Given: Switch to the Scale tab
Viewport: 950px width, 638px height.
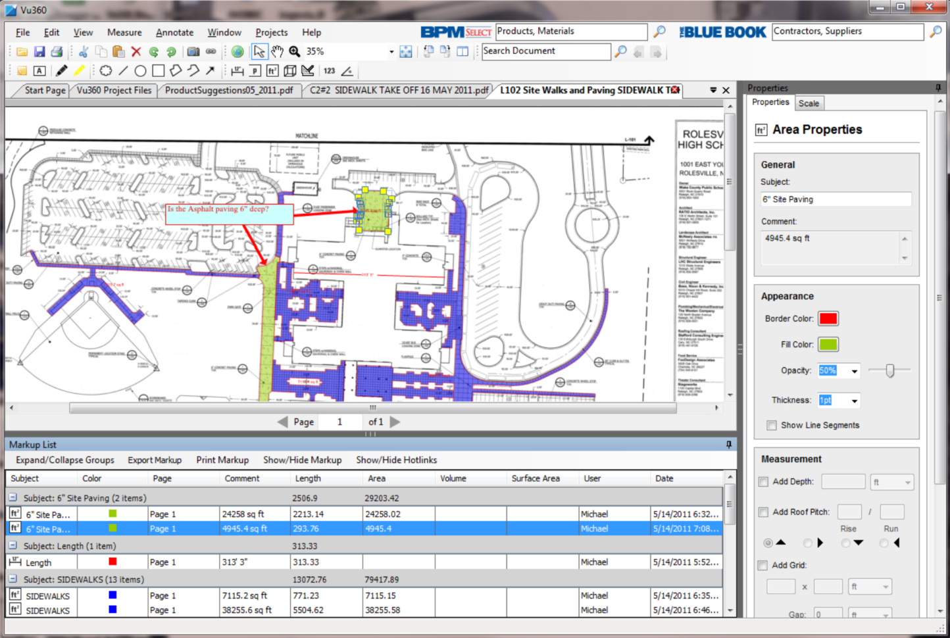Looking at the screenshot, I should [x=809, y=103].
